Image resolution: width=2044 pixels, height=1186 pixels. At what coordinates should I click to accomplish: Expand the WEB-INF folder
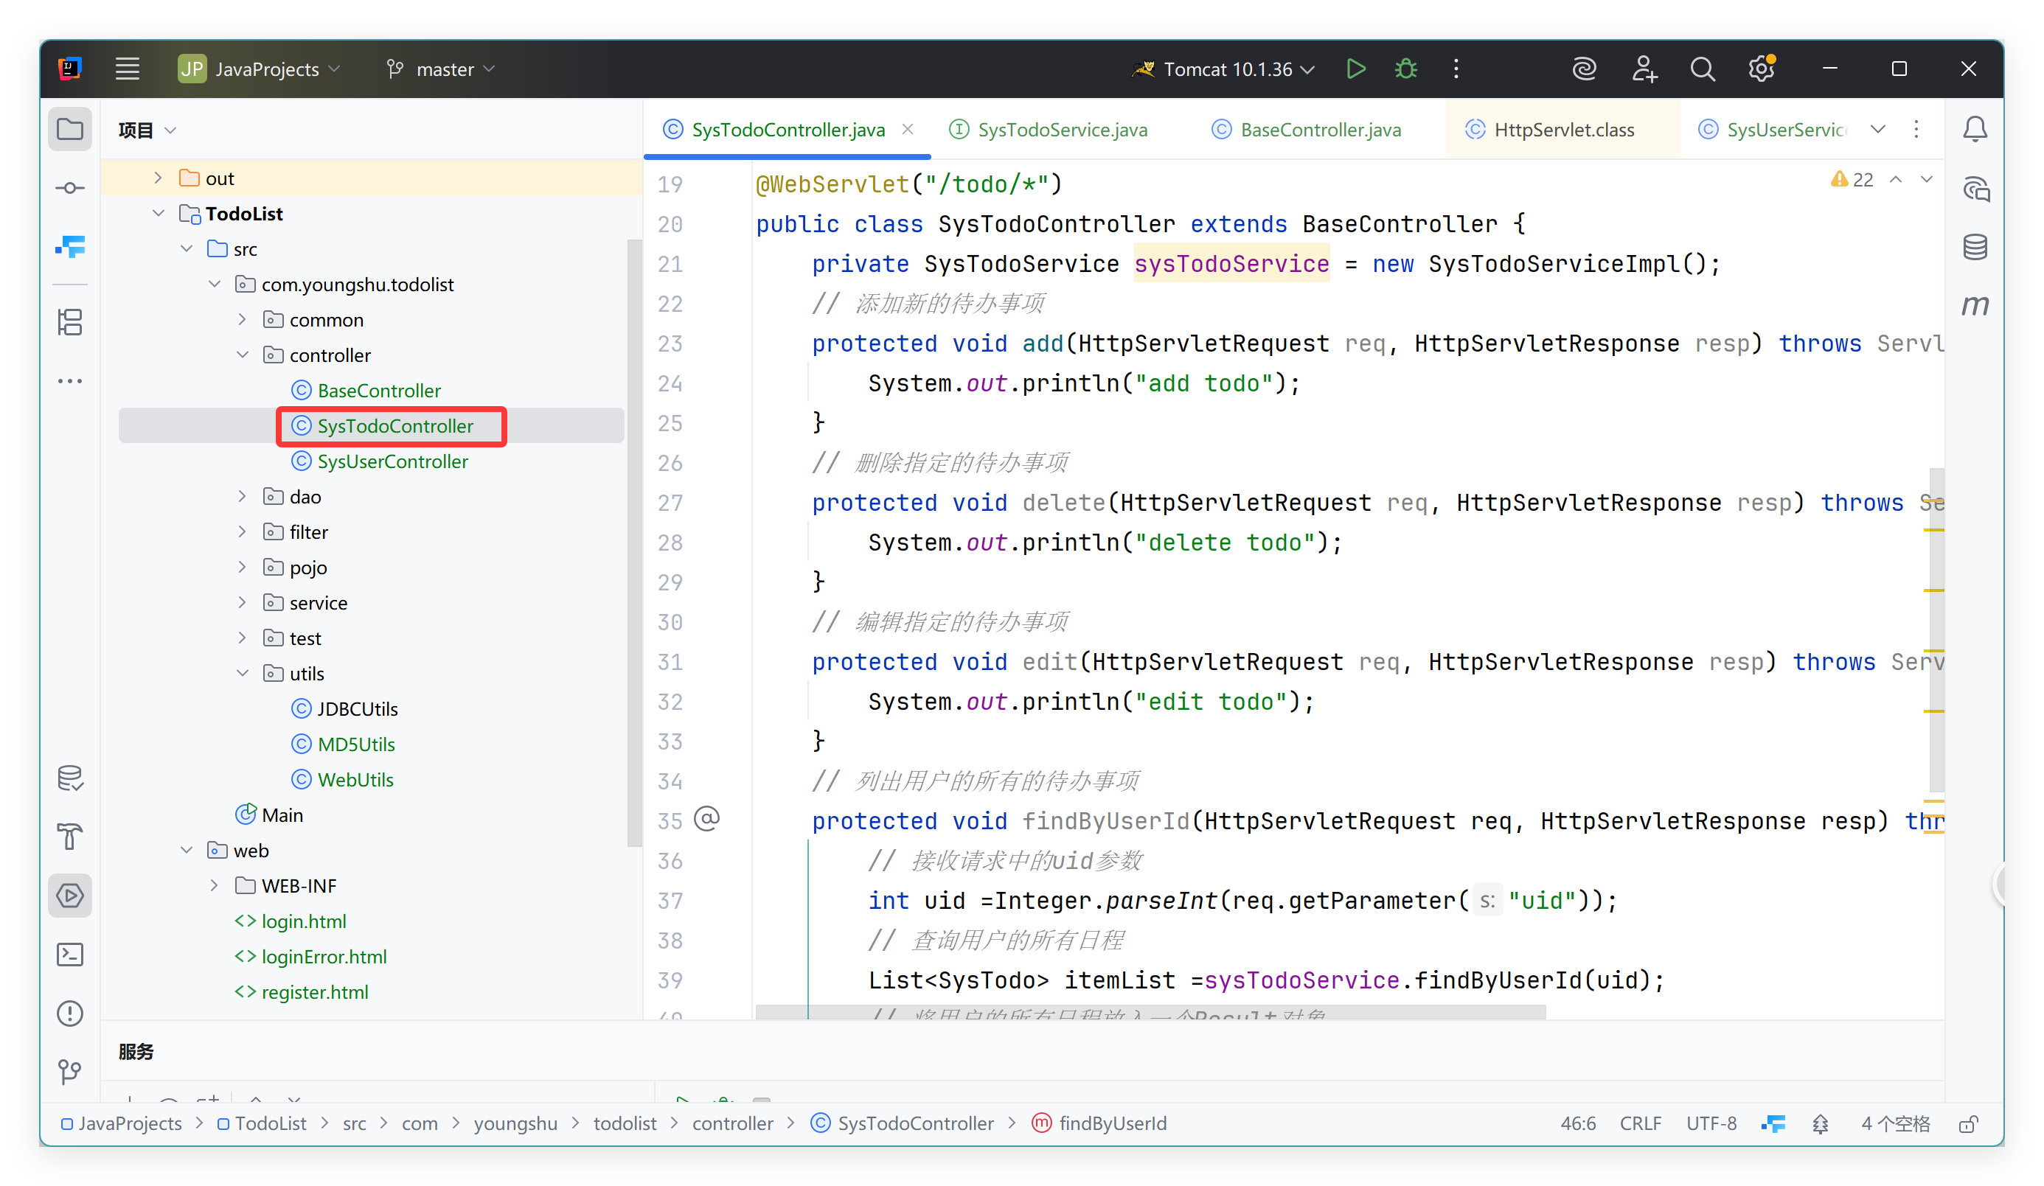click(x=214, y=885)
